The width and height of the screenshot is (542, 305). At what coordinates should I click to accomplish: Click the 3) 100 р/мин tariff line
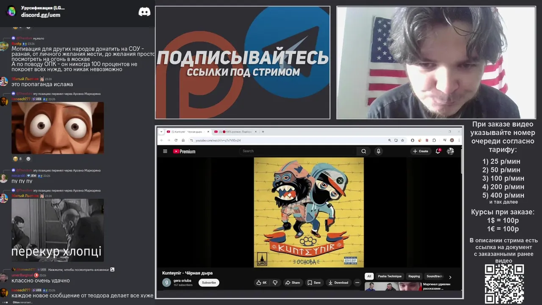click(x=503, y=178)
